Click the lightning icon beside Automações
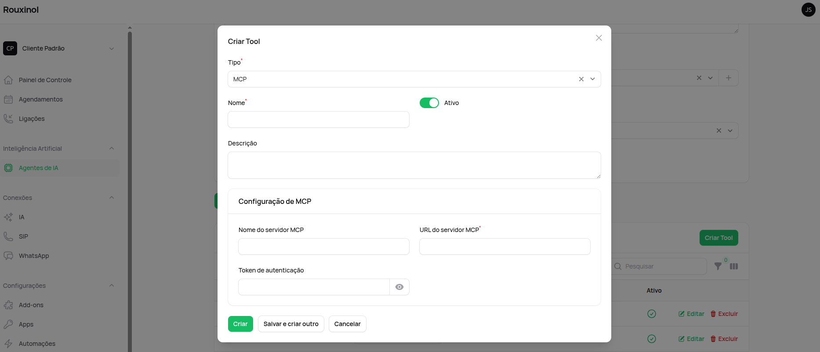820x352 pixels. (8, 344)
